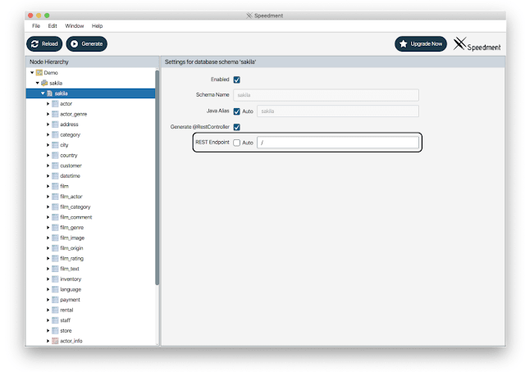Expand the payment table node
The image size is (525, 372).
48,300
